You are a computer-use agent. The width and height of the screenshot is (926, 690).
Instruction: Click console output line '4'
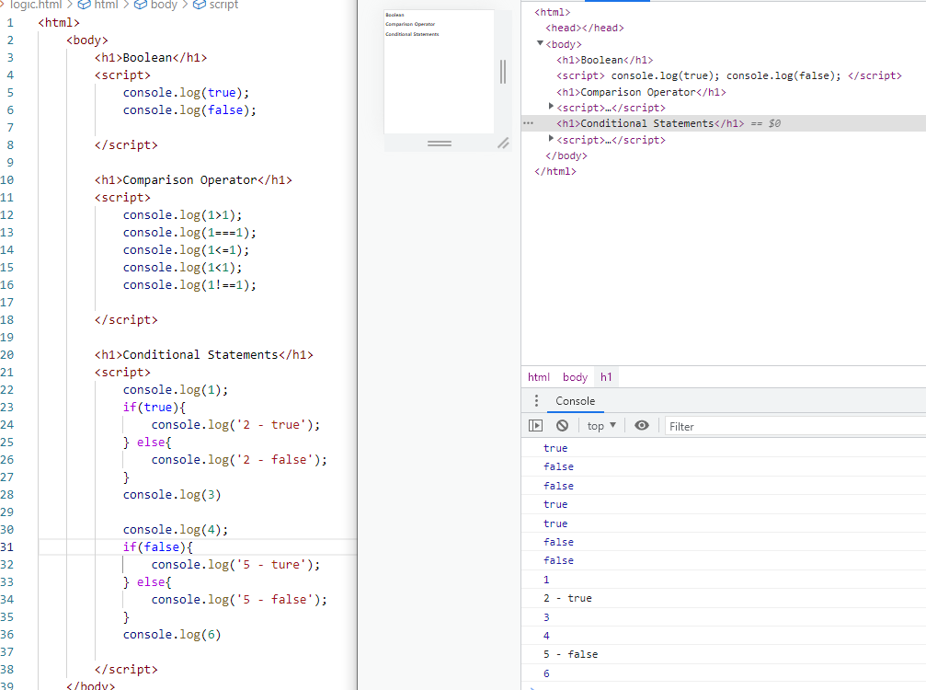point(546,636)
